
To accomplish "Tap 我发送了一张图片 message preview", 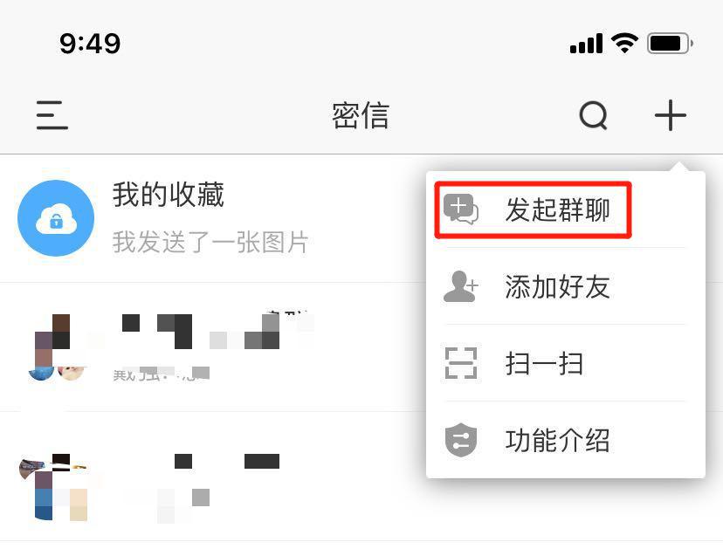I will coord(210,243).
